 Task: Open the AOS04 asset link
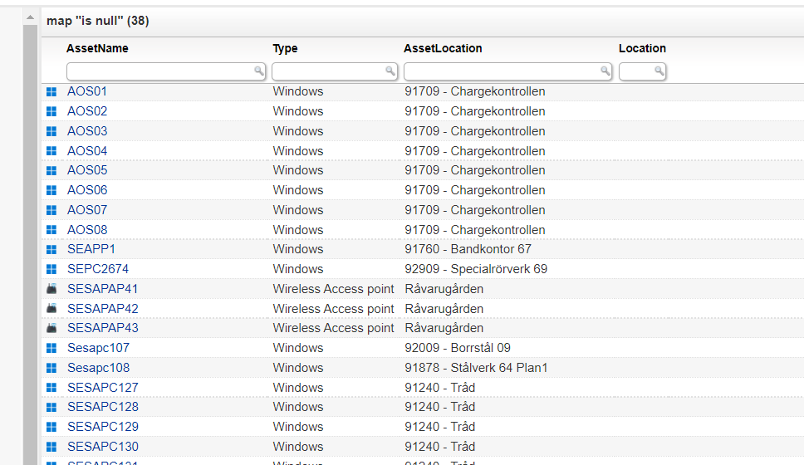87,151
